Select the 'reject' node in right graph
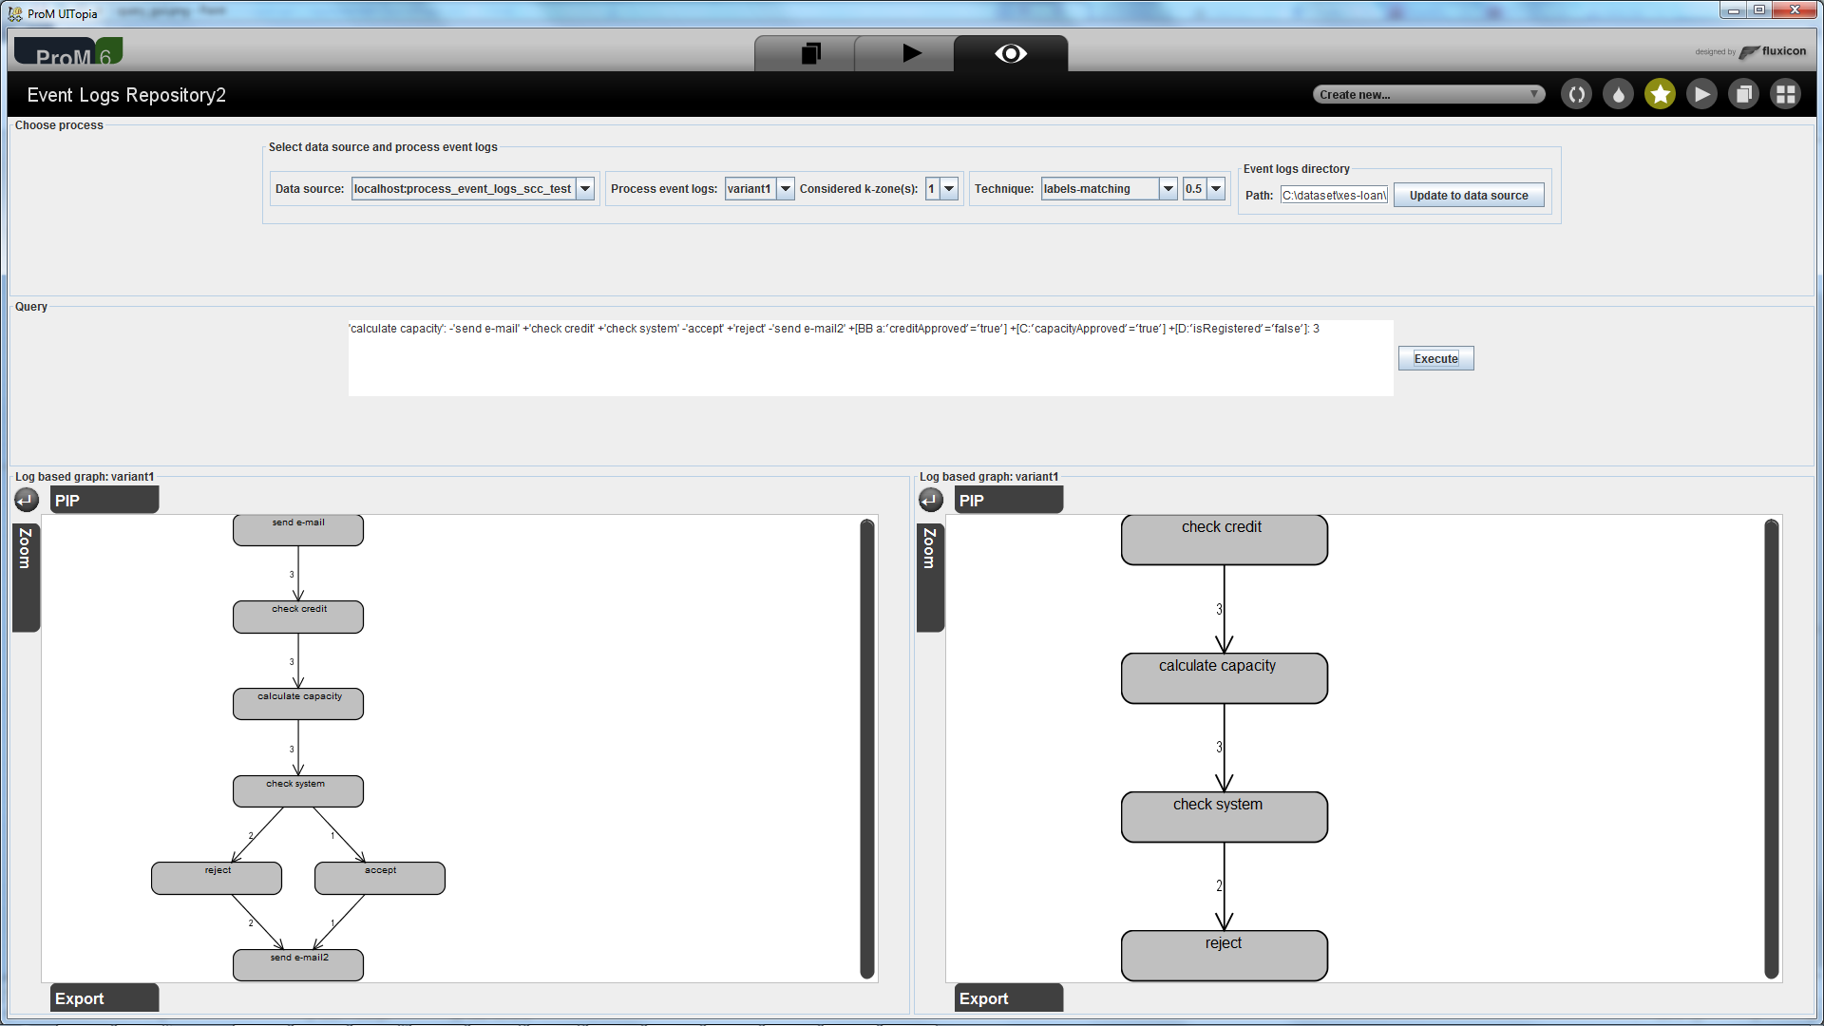The width and height of the screenshot is (1824, 1026). point(1224,956)
